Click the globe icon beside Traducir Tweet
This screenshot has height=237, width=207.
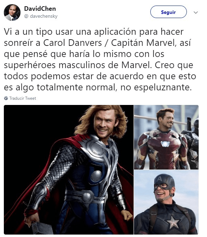(6, 98)
